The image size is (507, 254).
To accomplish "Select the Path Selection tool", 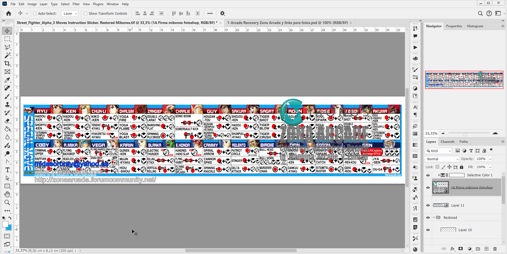I will pyautogui.click(x=7, y=178).
